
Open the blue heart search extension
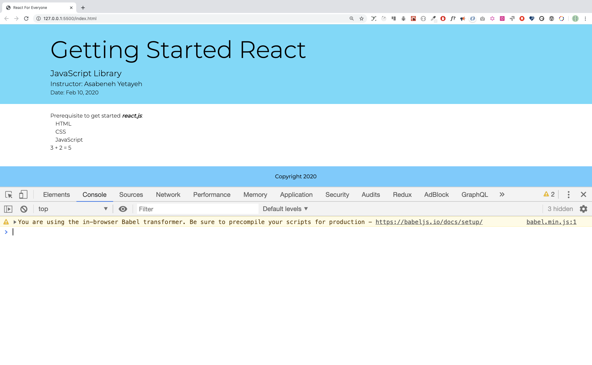tap(532, 19)
